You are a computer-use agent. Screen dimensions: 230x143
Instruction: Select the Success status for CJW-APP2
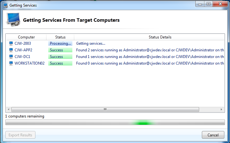(60, 50)
